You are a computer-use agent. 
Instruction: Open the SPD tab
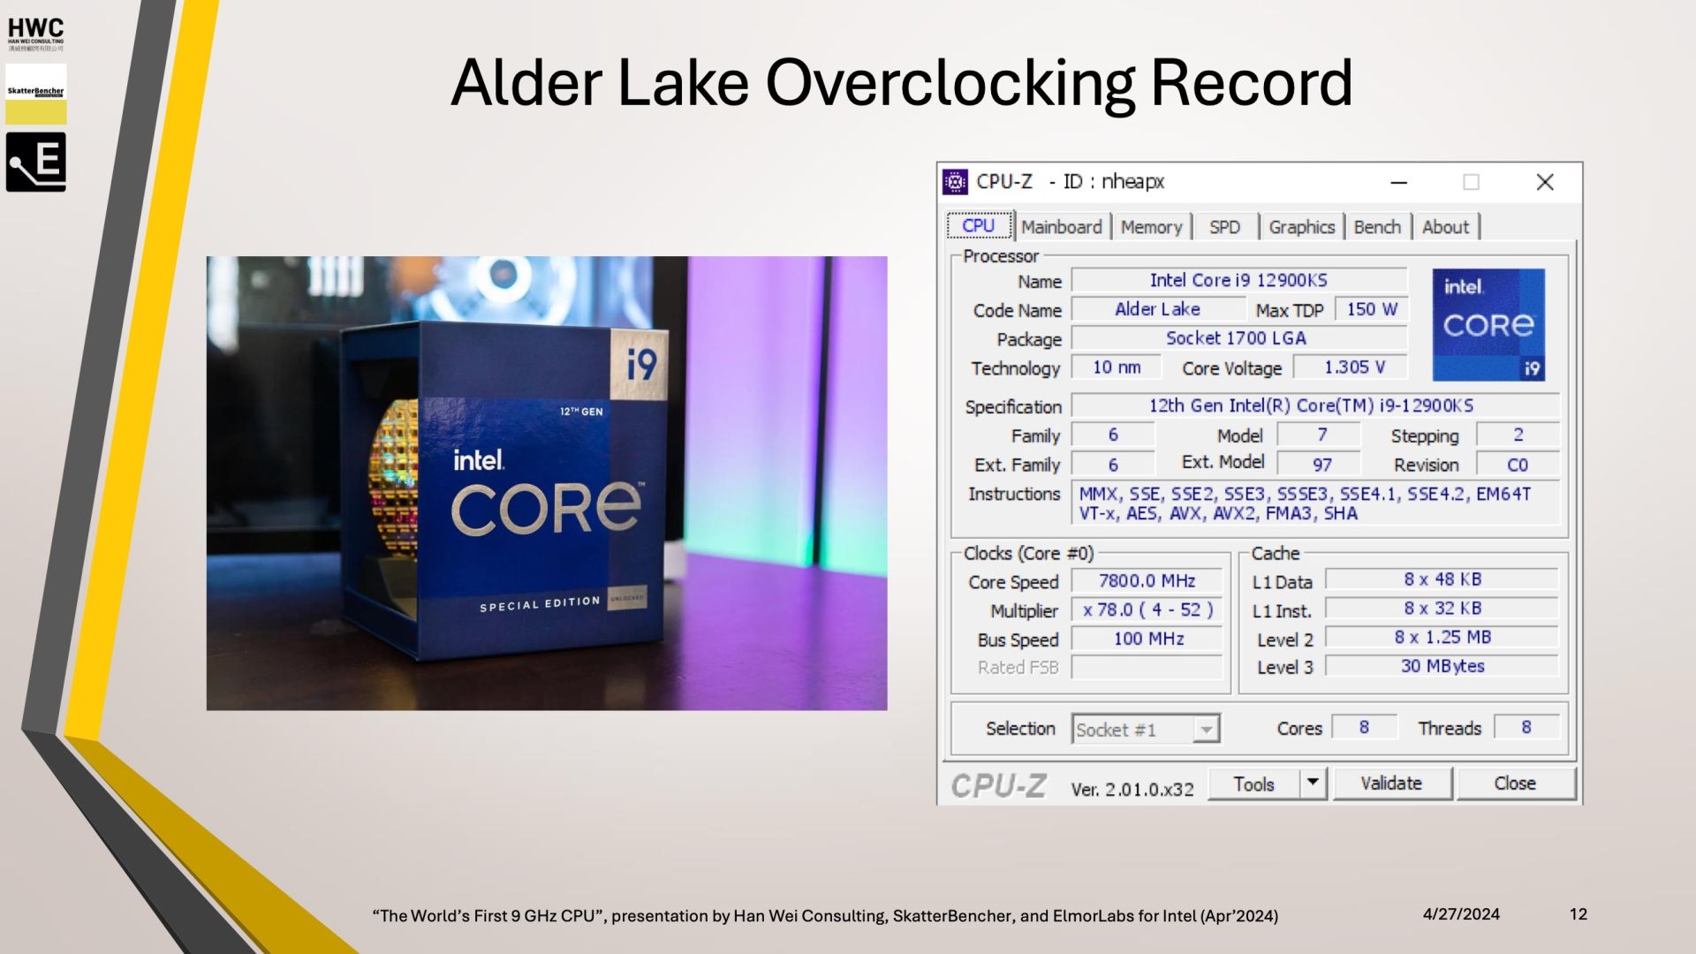point(1224,227)
